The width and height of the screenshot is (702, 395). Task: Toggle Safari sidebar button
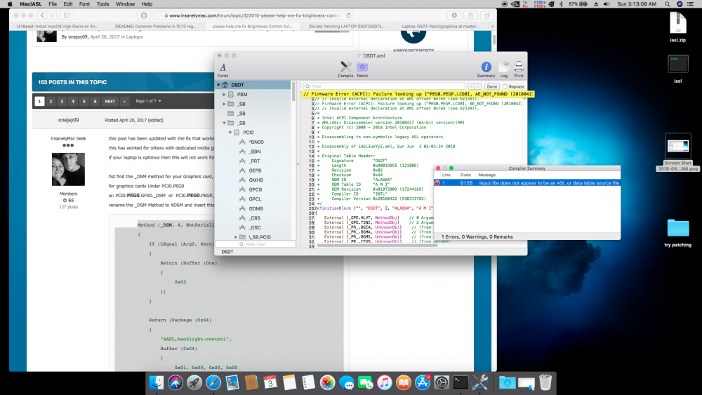(x=67, y=15)
